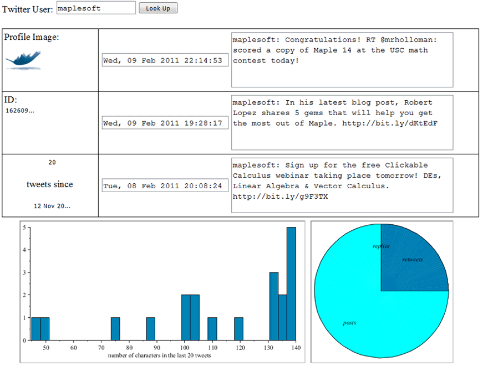The height and width of the screenshot is (382, 488).
Task: Click the 'Profile Image:' label
Action: (x=32, y=37)
